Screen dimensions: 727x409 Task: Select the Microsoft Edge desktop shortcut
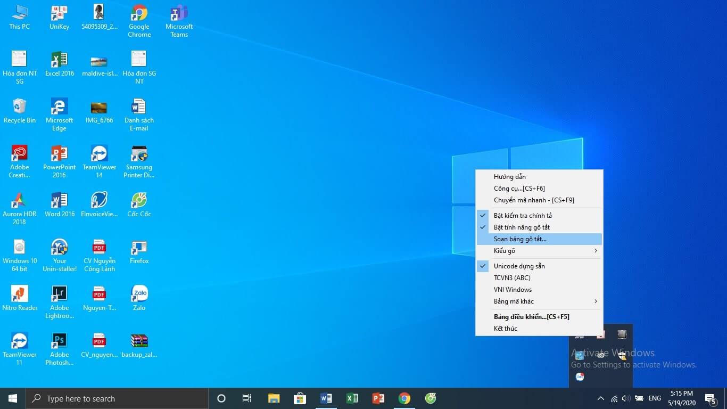pyautogui.click(x=59, y=115)
